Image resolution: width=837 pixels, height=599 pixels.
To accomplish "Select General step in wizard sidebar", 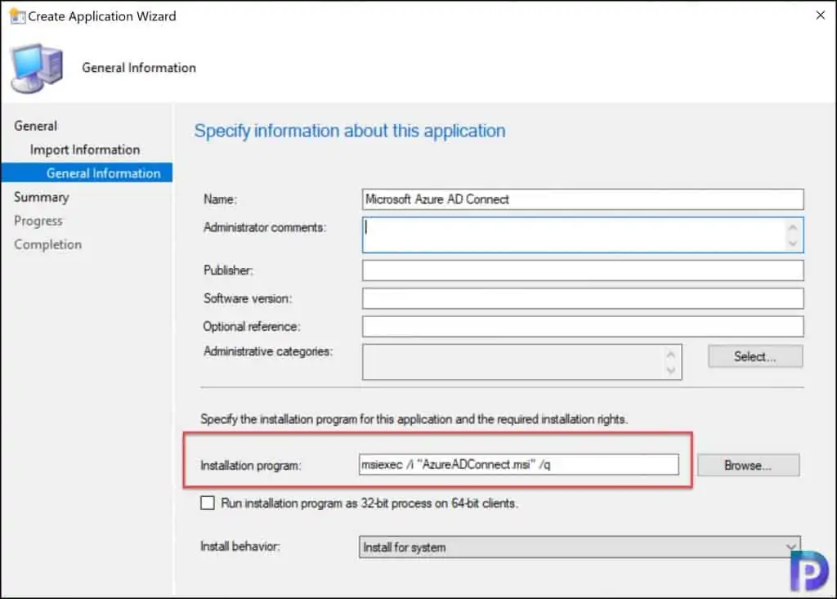I will [36, 126].
